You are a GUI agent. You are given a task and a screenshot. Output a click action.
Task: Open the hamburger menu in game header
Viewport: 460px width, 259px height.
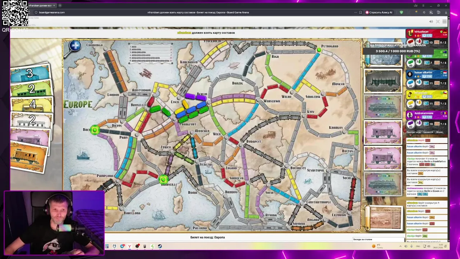pos(445,22)
